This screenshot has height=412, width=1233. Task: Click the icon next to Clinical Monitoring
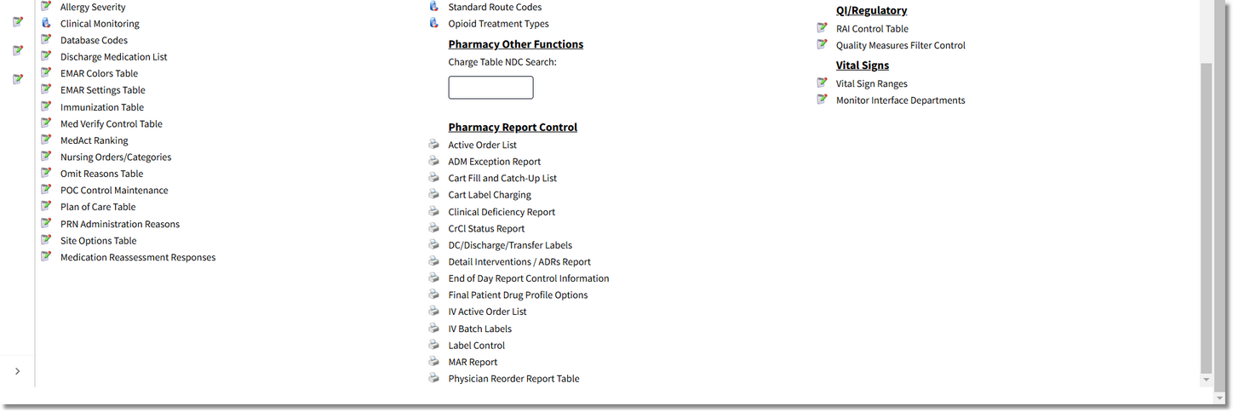pyautogui.click(x=46, y=23)
